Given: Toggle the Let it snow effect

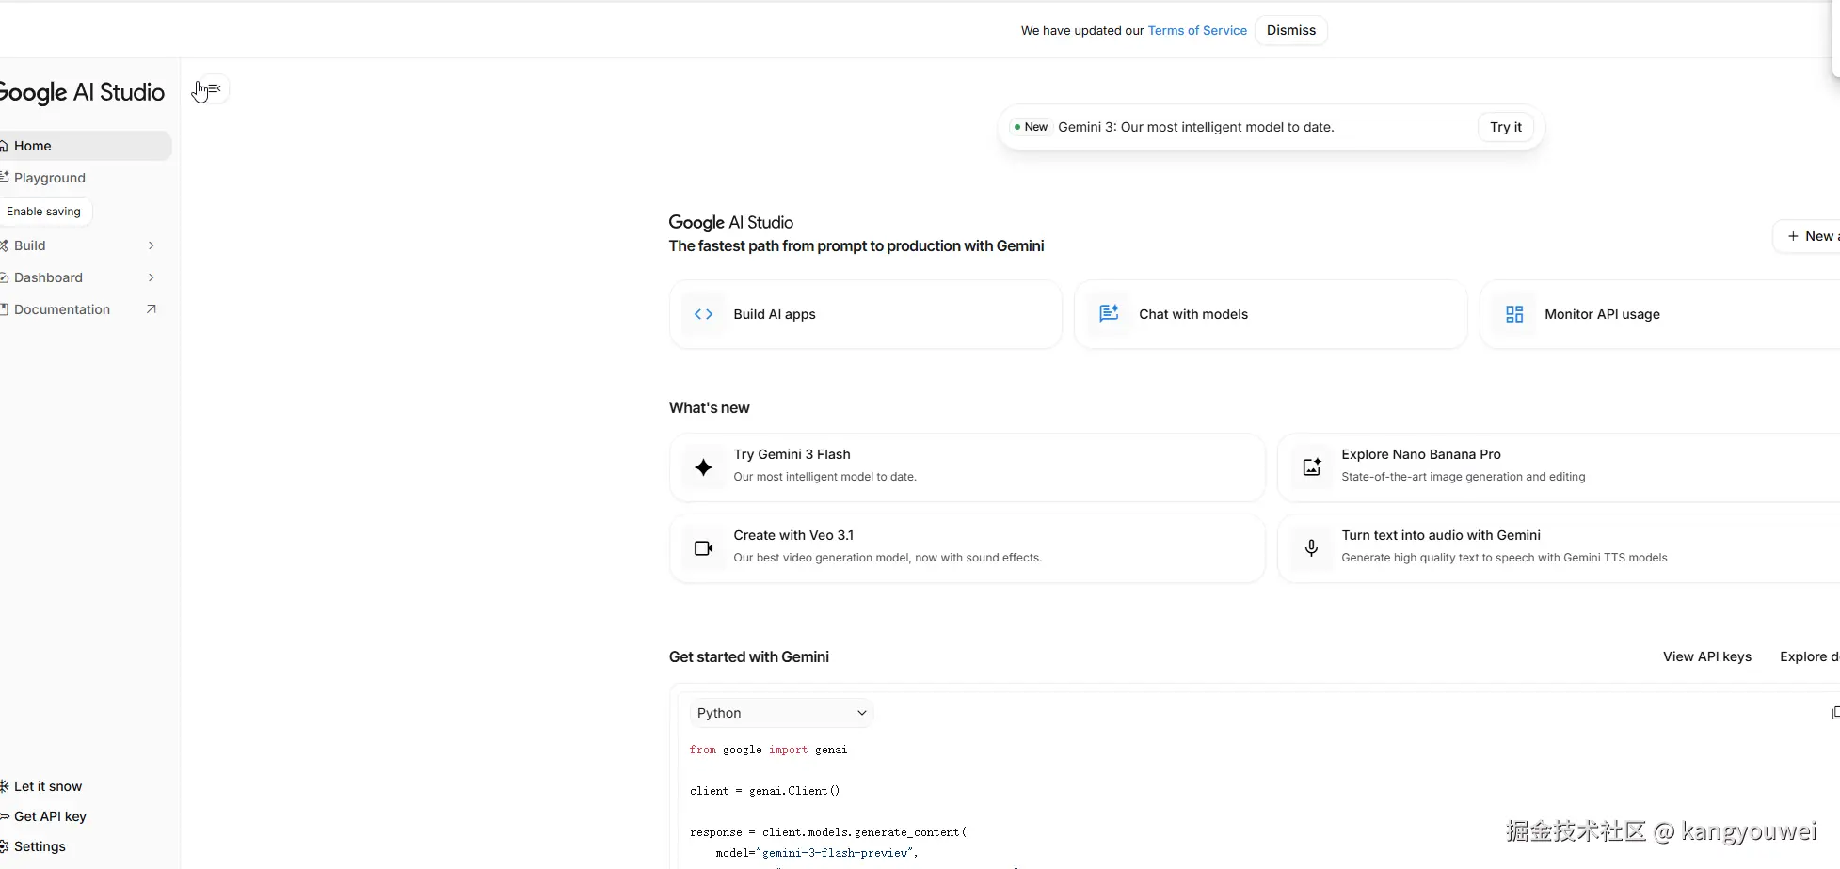Looking at the screenshot, I should [x=47, y=786].
